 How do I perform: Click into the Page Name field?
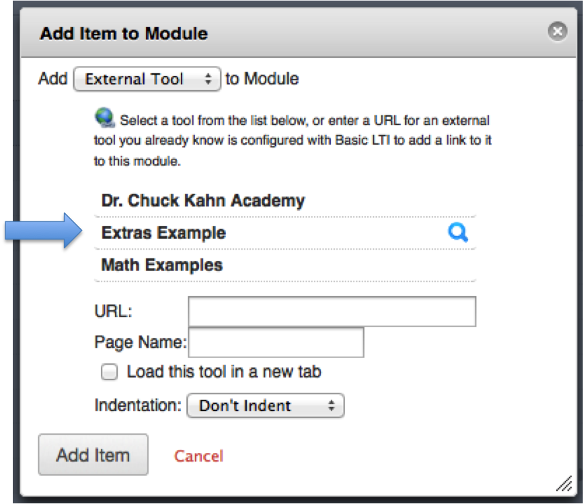pos(276,343)
